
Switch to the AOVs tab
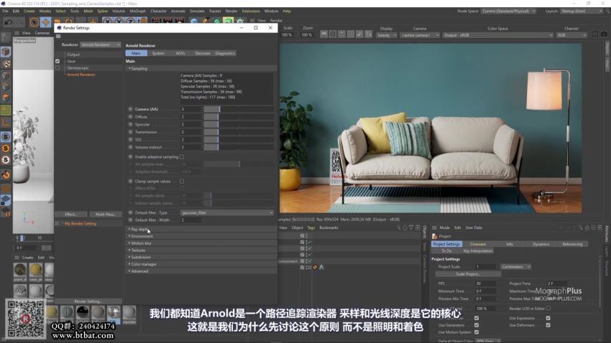[x=180, y=53]
